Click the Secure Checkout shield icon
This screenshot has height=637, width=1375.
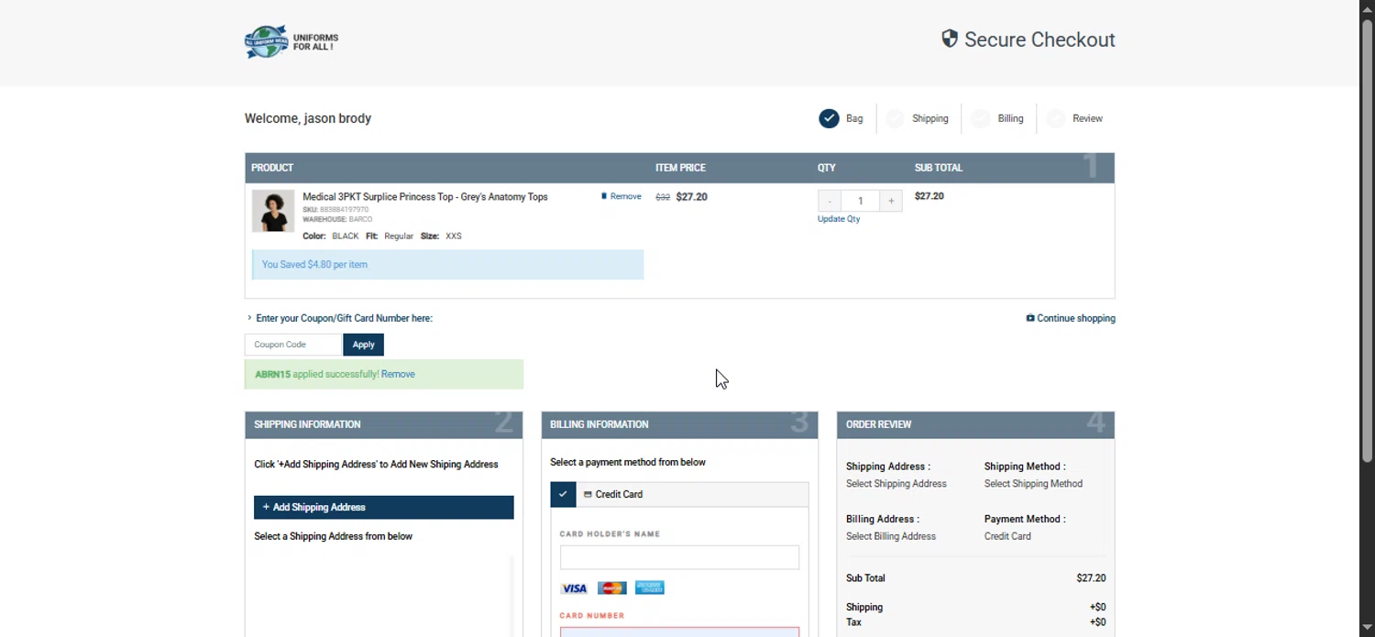950,38
